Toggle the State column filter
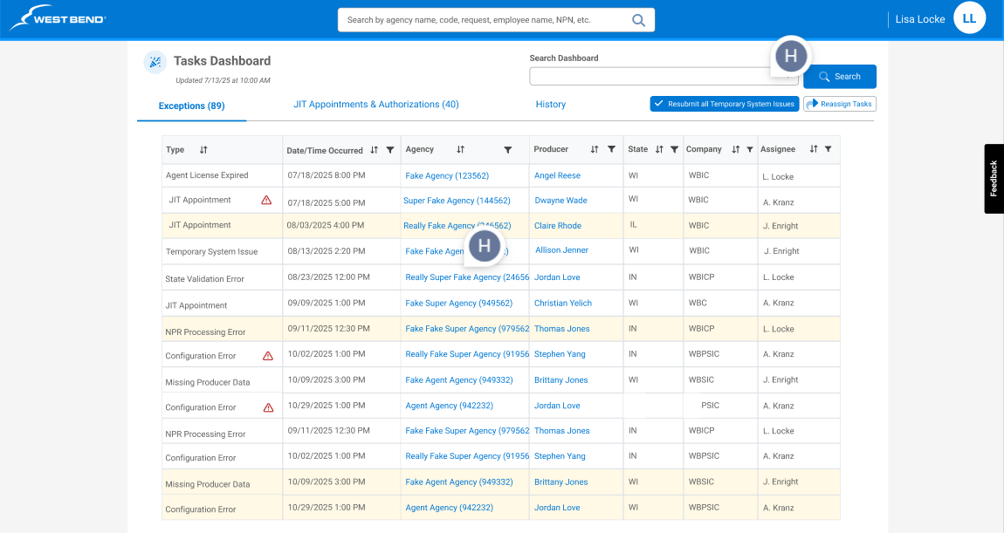This screenshot has width=1004, height=533. pos(676,149)
